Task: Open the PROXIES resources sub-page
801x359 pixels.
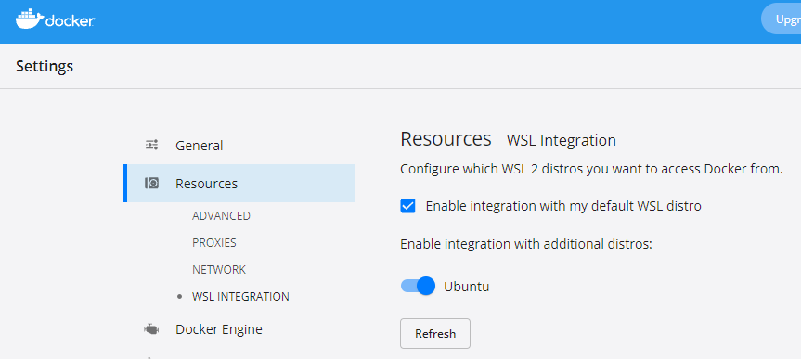Action: coord(214,242)
